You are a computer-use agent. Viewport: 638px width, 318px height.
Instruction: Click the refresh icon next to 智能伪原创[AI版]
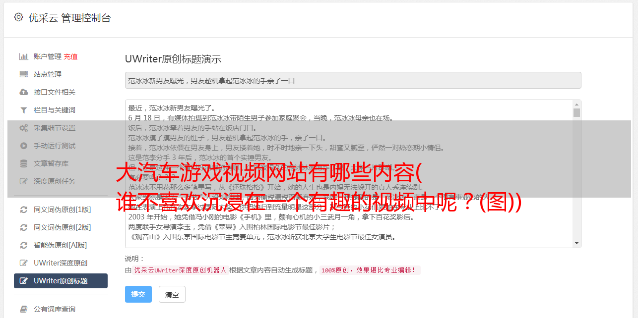(23, 245)
